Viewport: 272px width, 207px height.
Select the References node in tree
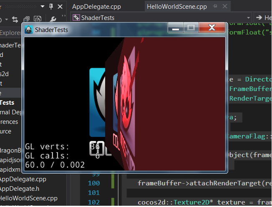[9, 122]
